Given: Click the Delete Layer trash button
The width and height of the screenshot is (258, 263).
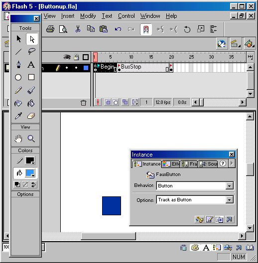Looking at the screenshot, I should point(83,102).
